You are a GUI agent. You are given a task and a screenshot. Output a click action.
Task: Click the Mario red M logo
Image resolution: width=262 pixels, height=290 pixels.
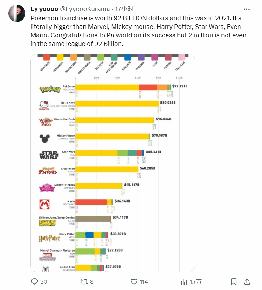(x=44, y=204)
